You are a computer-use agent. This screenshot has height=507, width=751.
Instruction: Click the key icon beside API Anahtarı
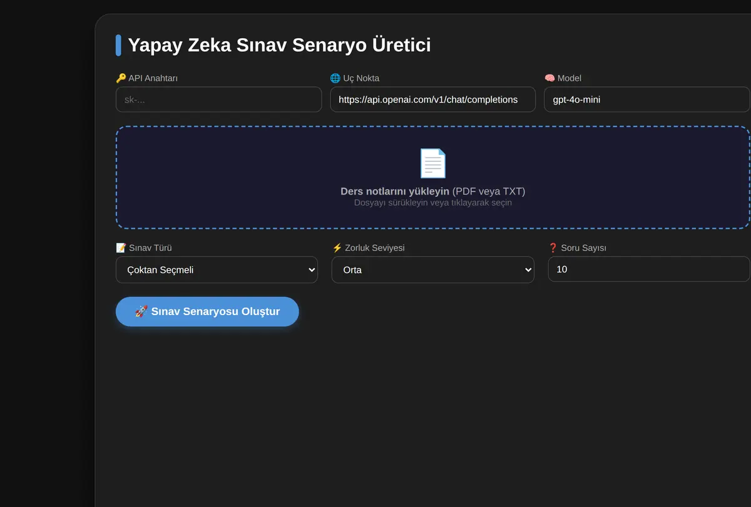tap(121, 78)
